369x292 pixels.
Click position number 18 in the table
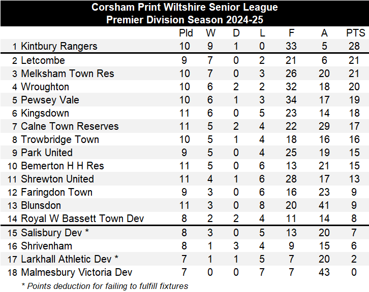pos(12,272)
